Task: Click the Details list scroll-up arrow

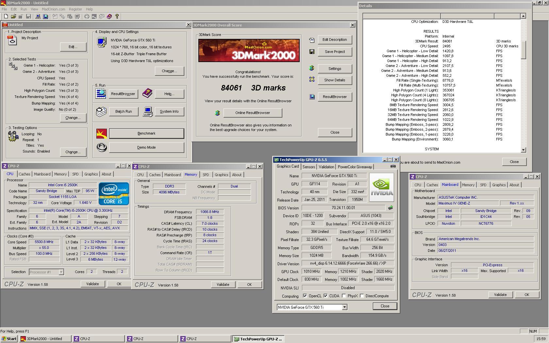Action: [523, 16]
